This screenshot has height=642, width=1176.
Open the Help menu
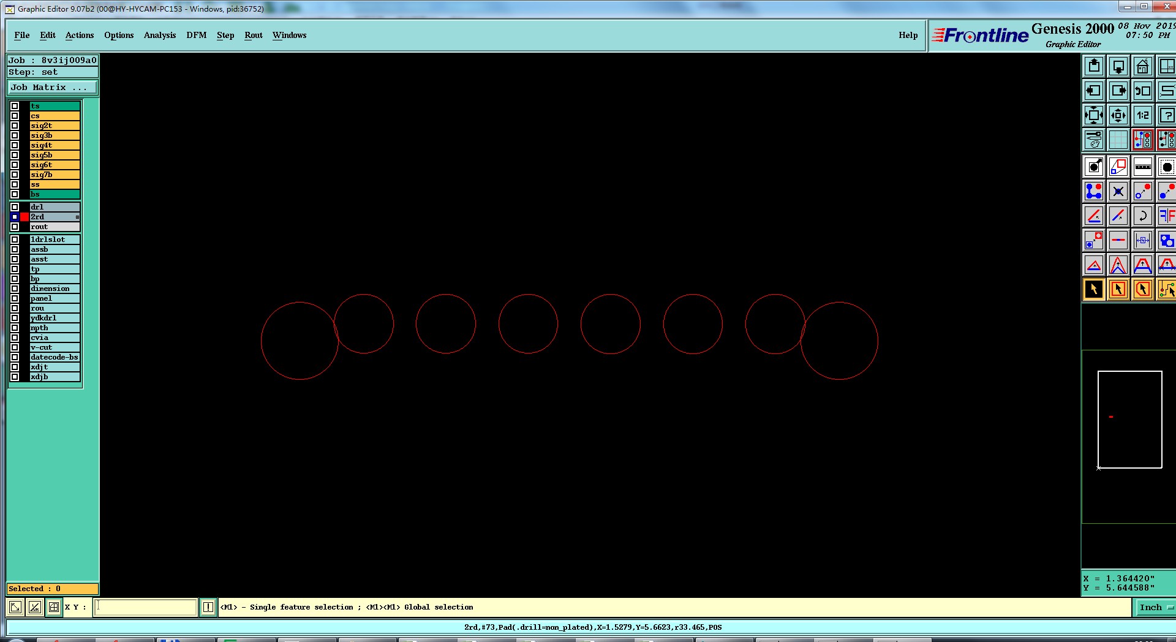click(x=908, y=36)
